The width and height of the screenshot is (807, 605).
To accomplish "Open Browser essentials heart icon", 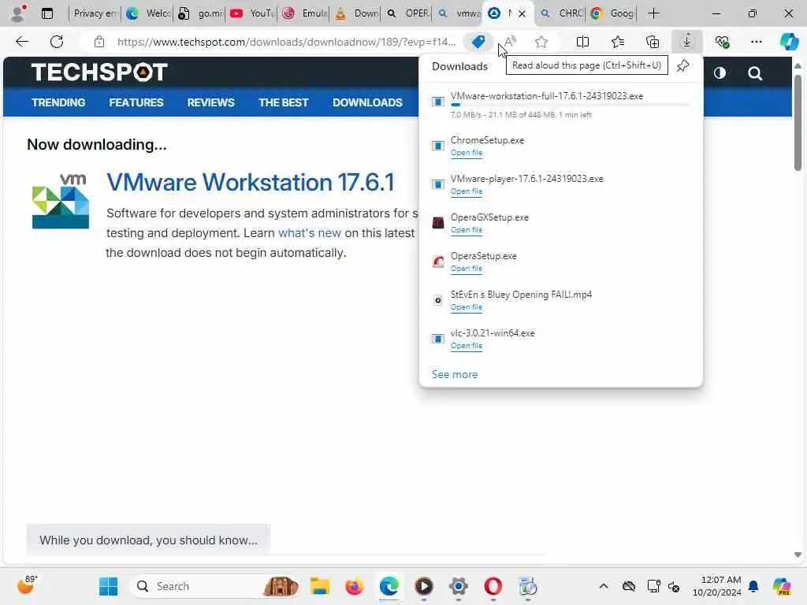I will tap(722, 42).
